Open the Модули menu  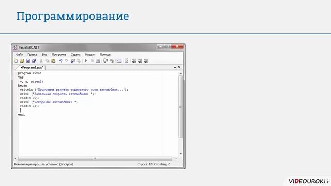[x=90, y=55]
